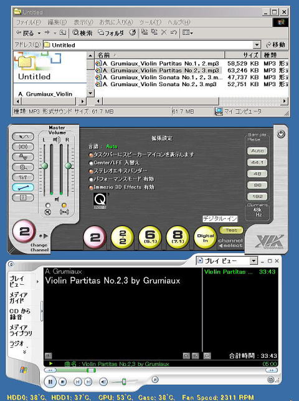Open the プレイビュー dropdown in Media Player
The width and height of the screenshot is (299, 401).
pyautogui.click(x=254, y=261)
